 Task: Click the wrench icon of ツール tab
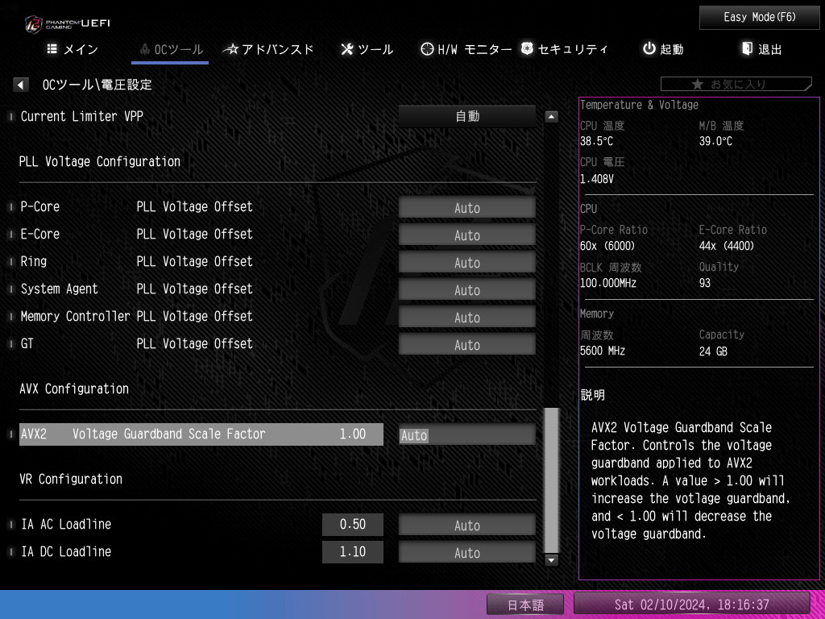[346, 49]
